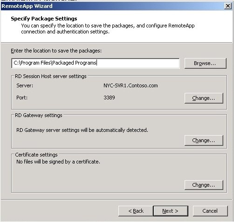
Task: Click the Browse... button
Action: click(x=205, y=63)
